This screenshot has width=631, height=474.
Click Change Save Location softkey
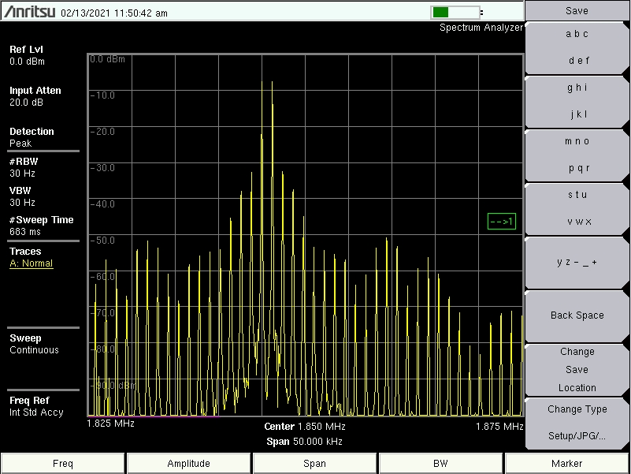tap(577, 370)
